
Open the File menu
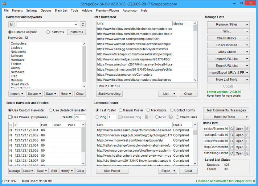(x=6, y=10)
